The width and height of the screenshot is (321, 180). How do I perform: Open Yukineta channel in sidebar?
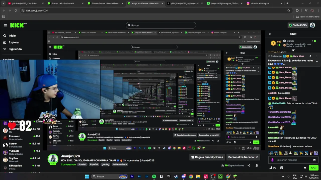[21, 152]
